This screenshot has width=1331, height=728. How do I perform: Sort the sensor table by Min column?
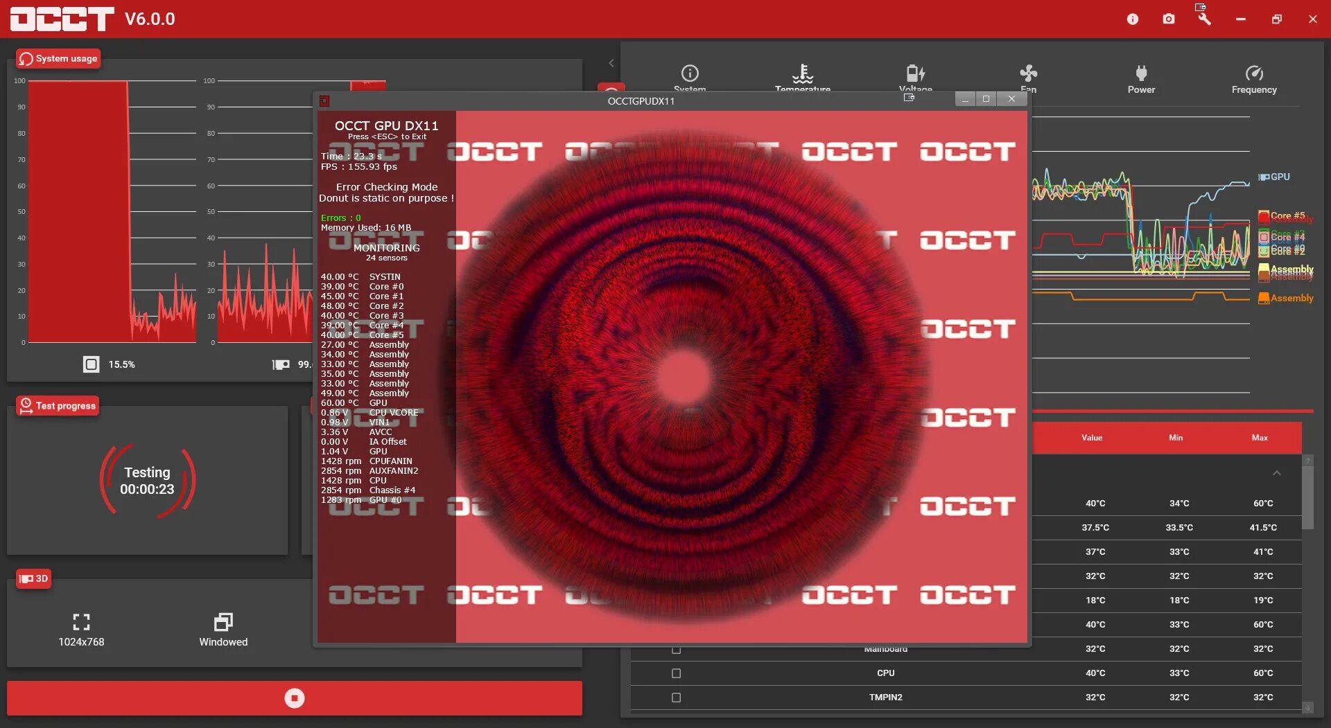pos(1176,438)
